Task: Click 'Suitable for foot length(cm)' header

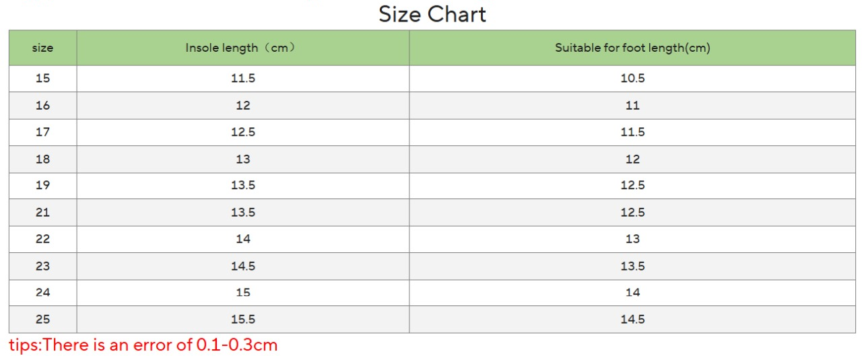Action: click(x=632, y=48)
